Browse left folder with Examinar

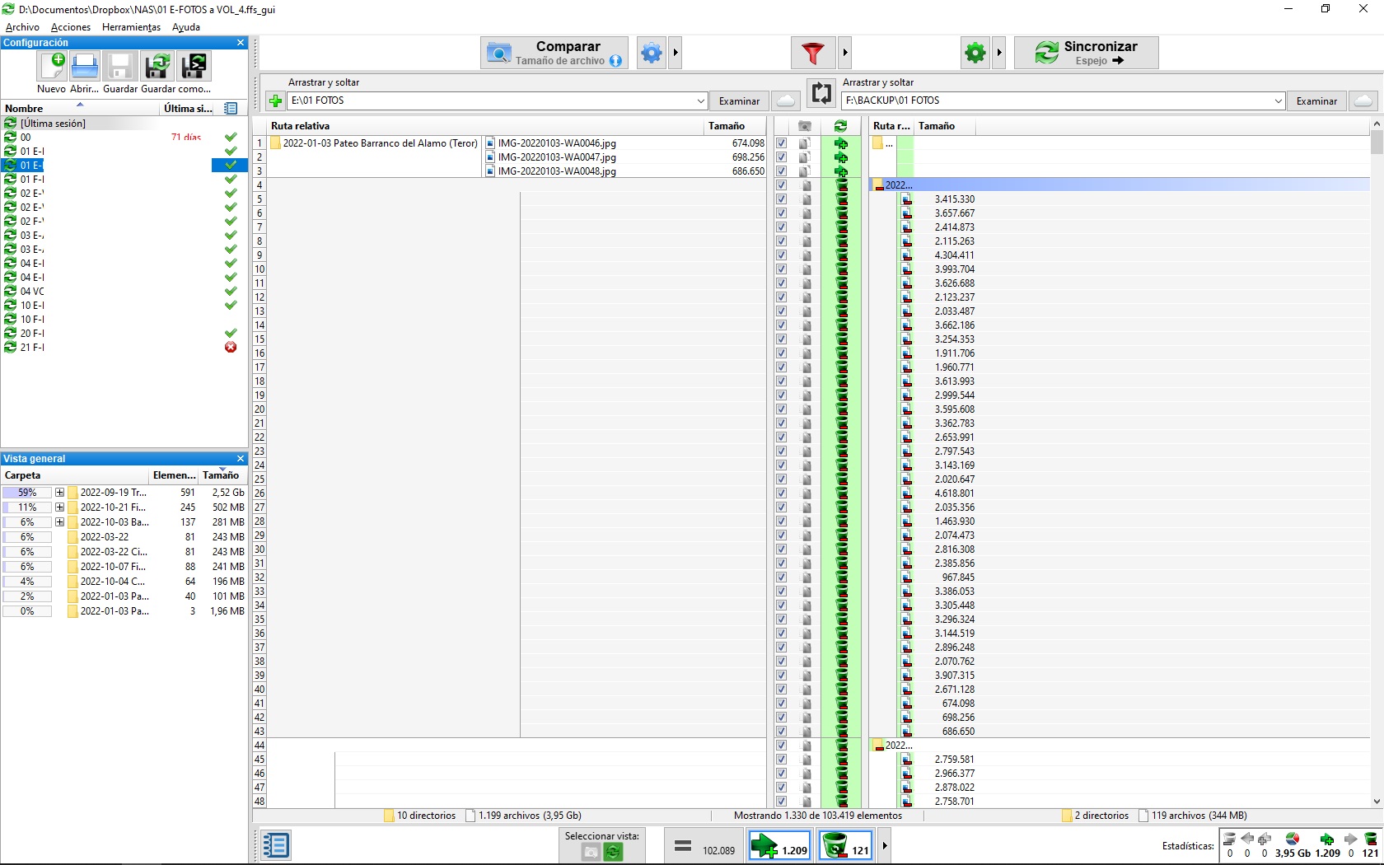[x=739, y=101]
